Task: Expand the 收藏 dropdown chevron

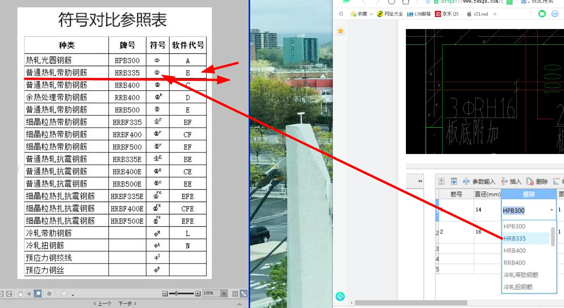Action: tap(371, 14)
